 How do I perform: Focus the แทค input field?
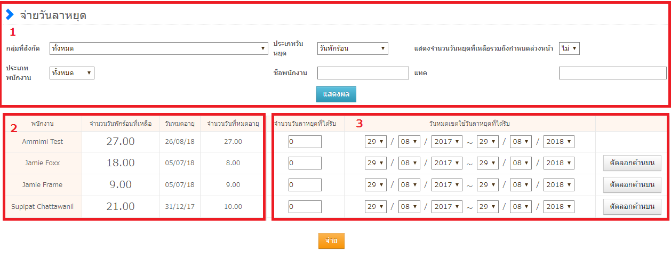pos(612,73)
